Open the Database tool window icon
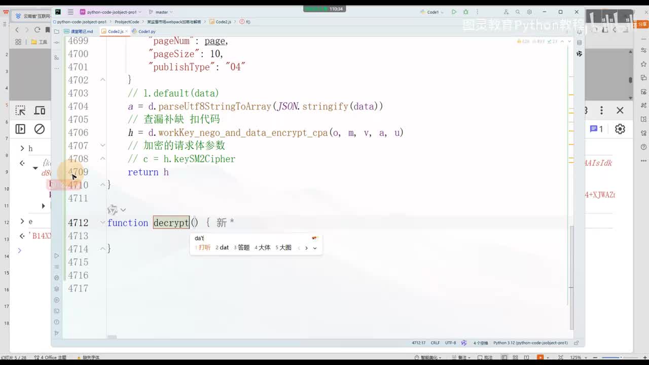 (x=579, y=42)
